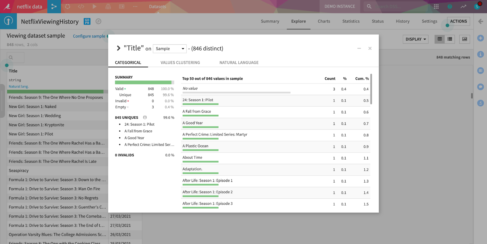
Task: Select the NATURAL LANGUAGE tab
Action: point(239,63)
